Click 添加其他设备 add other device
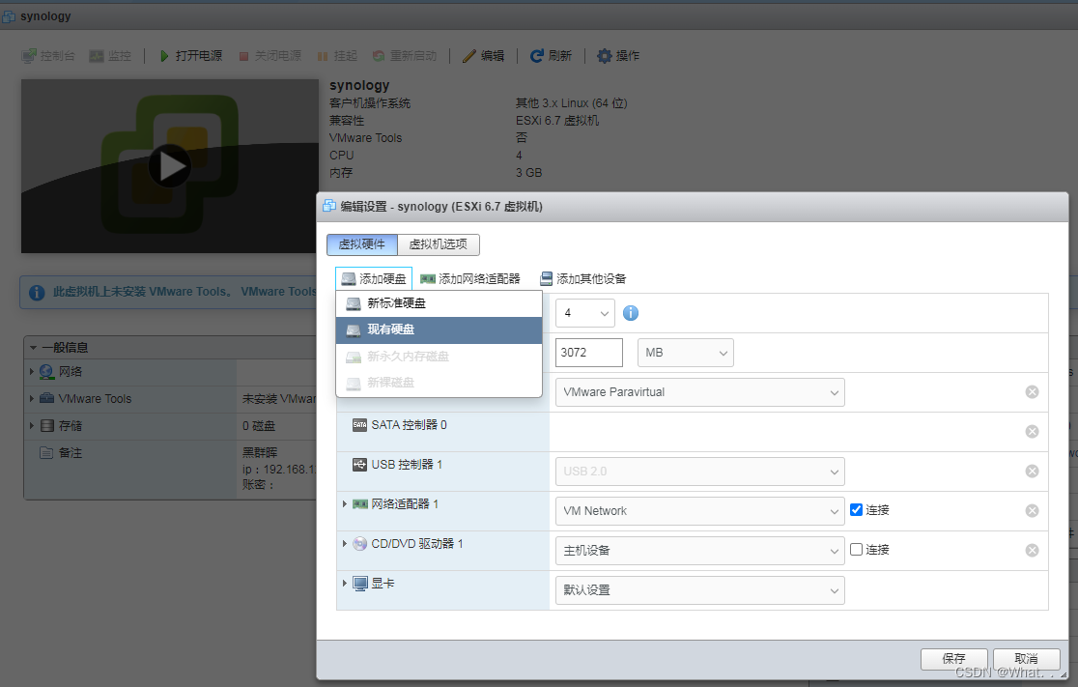This screenshot has width=1078, height=687. [583, 278]
